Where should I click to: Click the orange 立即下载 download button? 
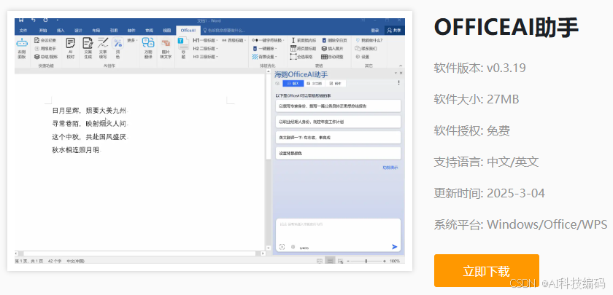pyautogui.click(x=486, y=270)
